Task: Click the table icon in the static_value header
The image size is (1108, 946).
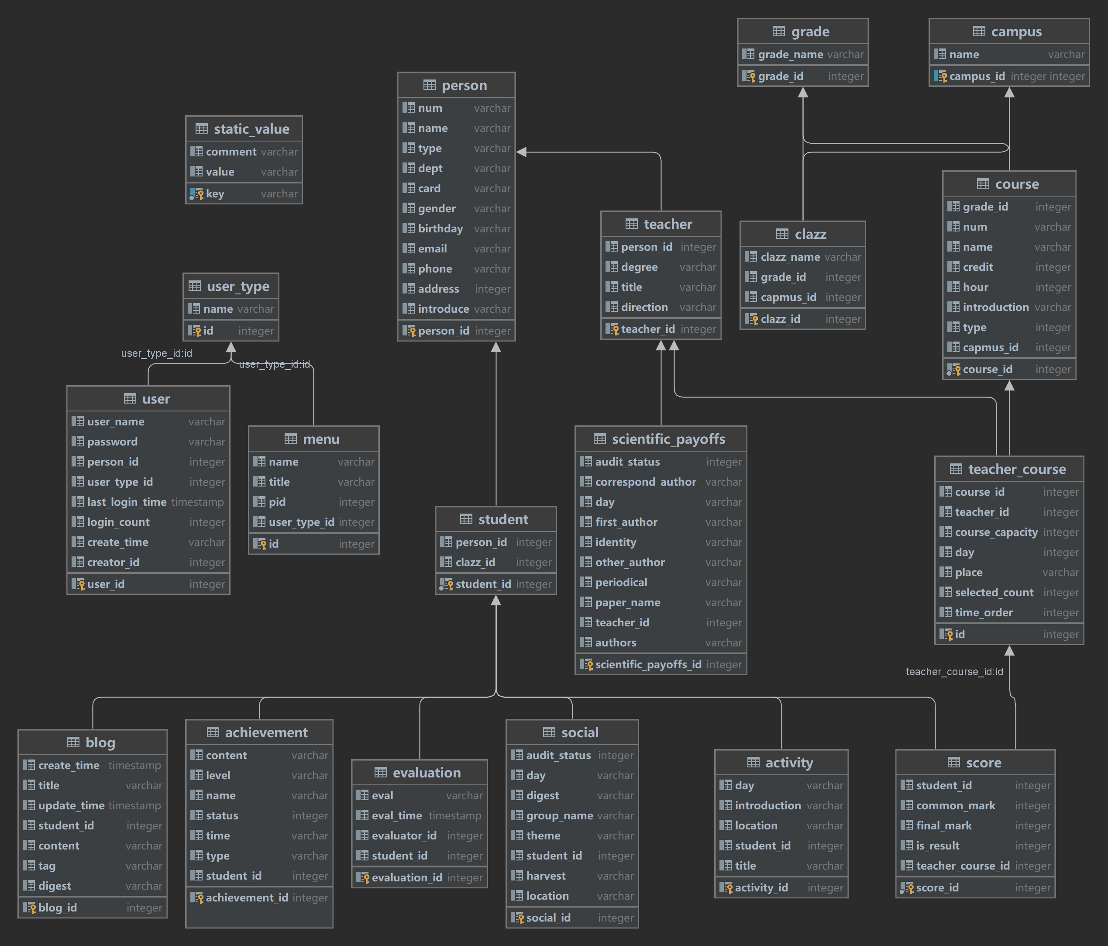Action: tap(202, 128)
